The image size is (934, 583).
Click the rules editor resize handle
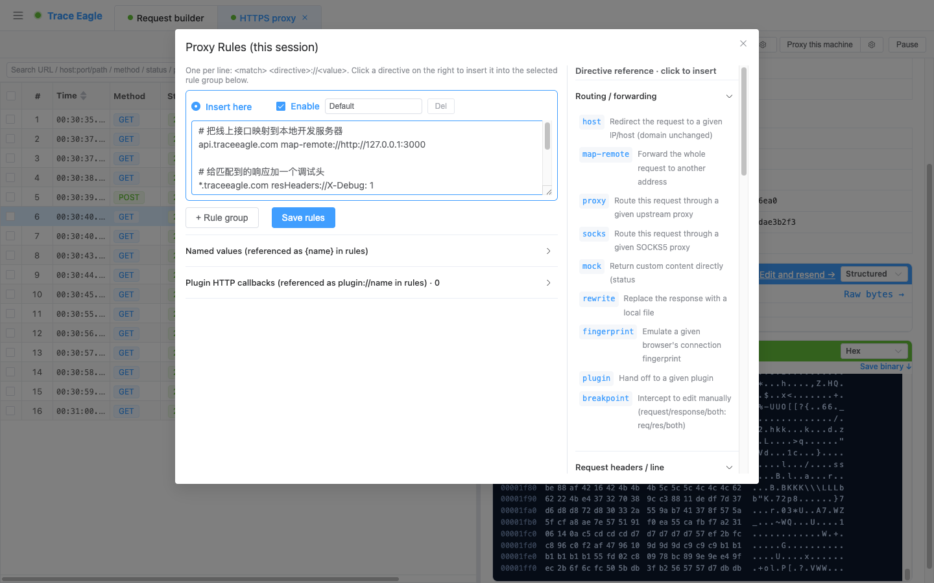tap(549, 191)
